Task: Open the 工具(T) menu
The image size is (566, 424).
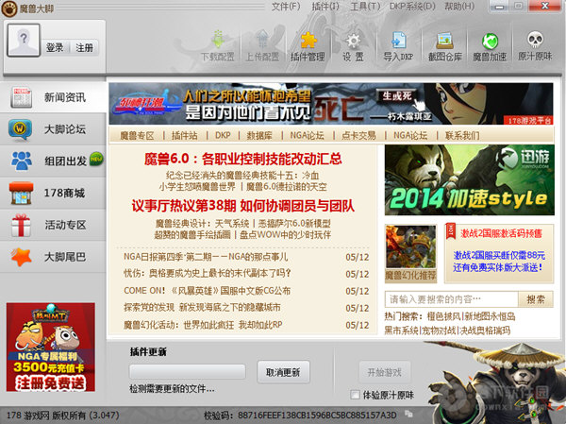Action: pyautogui.click(x=365, y=7)
